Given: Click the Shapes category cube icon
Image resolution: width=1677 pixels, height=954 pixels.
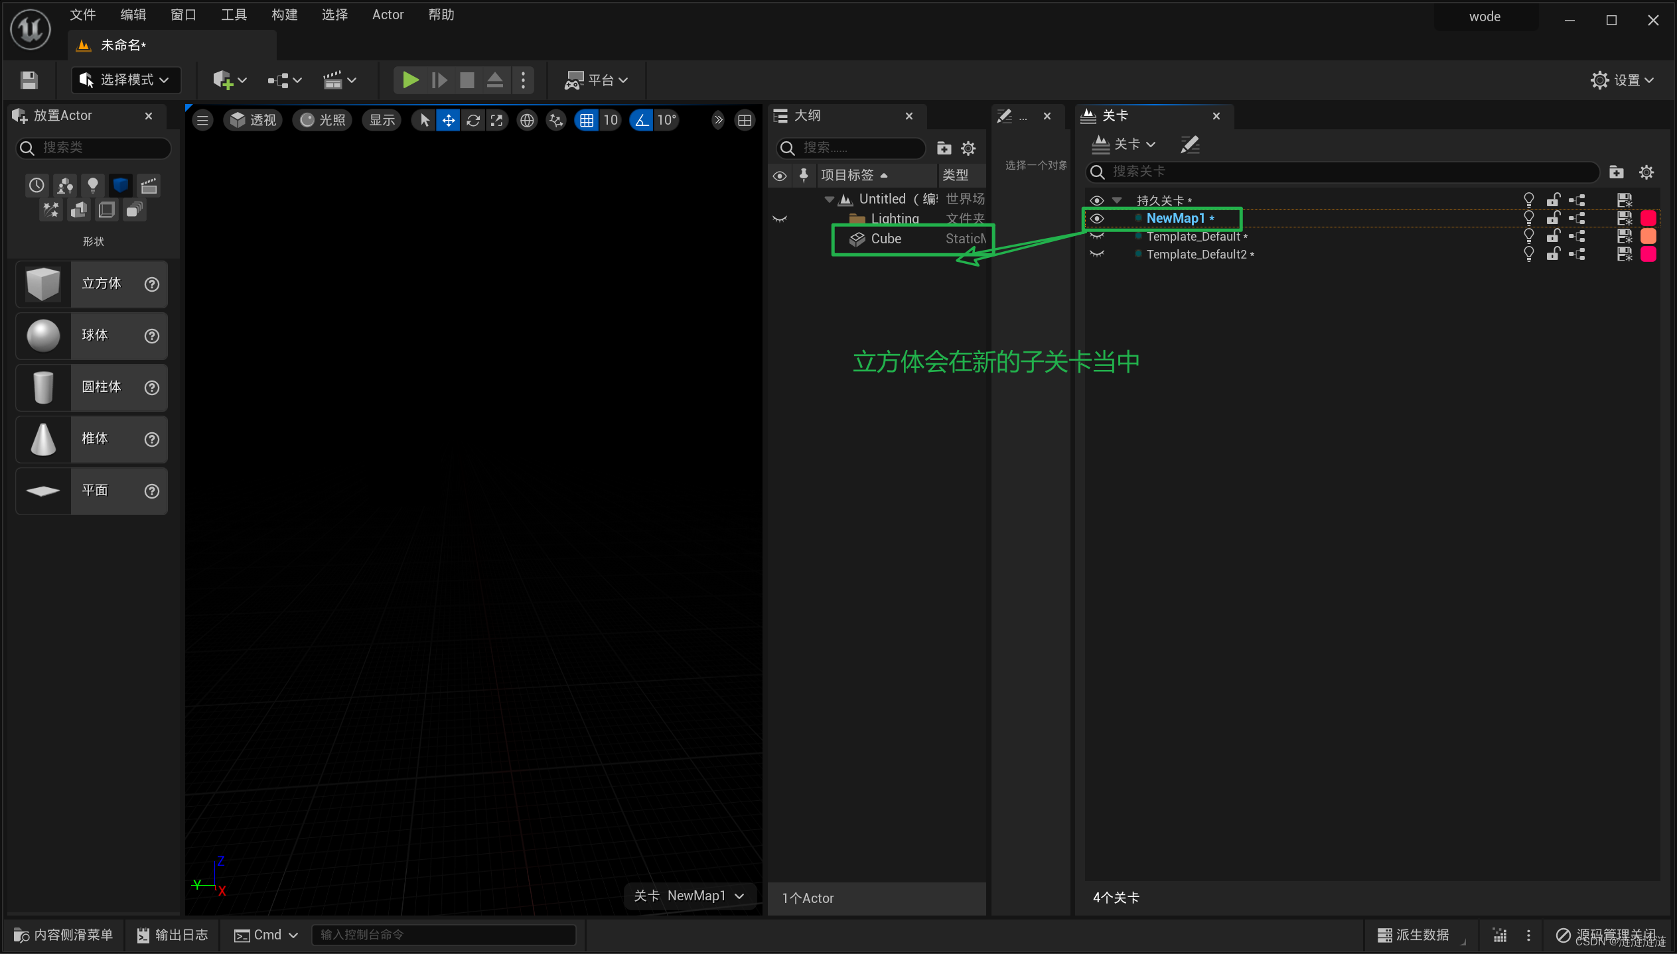Looking at the screenshot, I should pos(120,185).
